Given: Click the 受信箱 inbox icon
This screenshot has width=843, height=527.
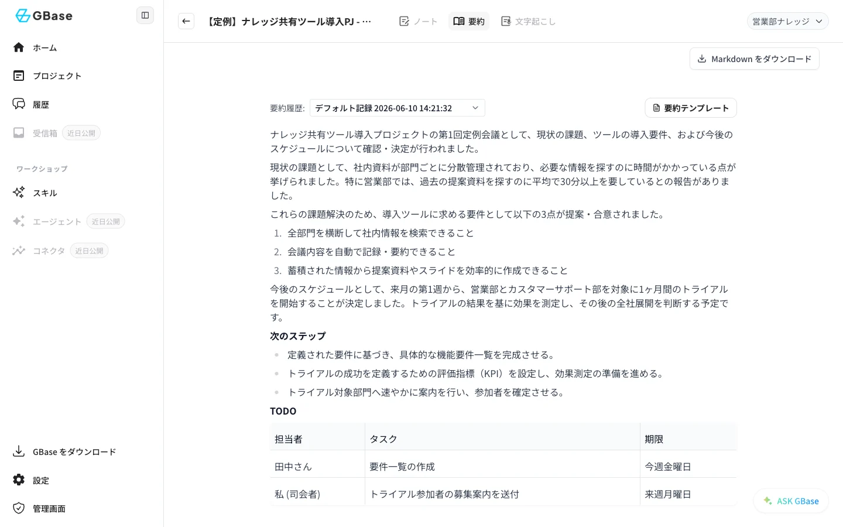Looking at the screenshot, I should point(19,133).
